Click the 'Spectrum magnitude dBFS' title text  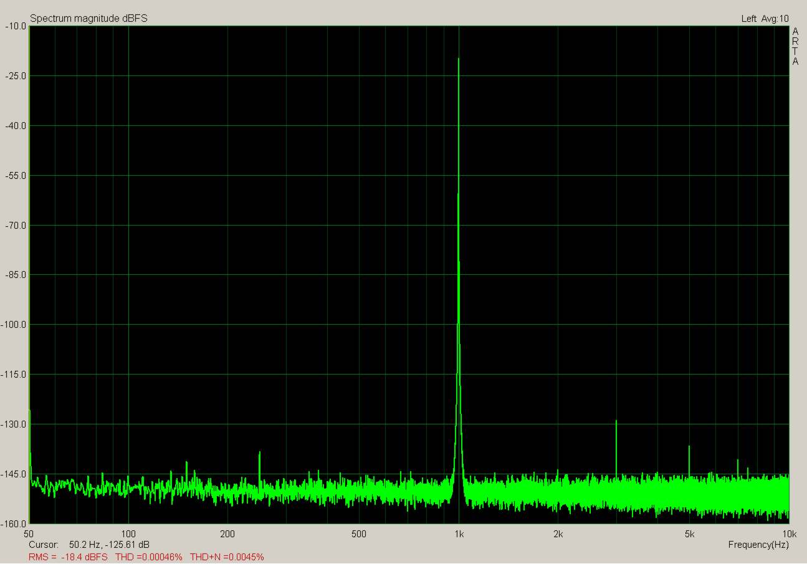point(88,19)
